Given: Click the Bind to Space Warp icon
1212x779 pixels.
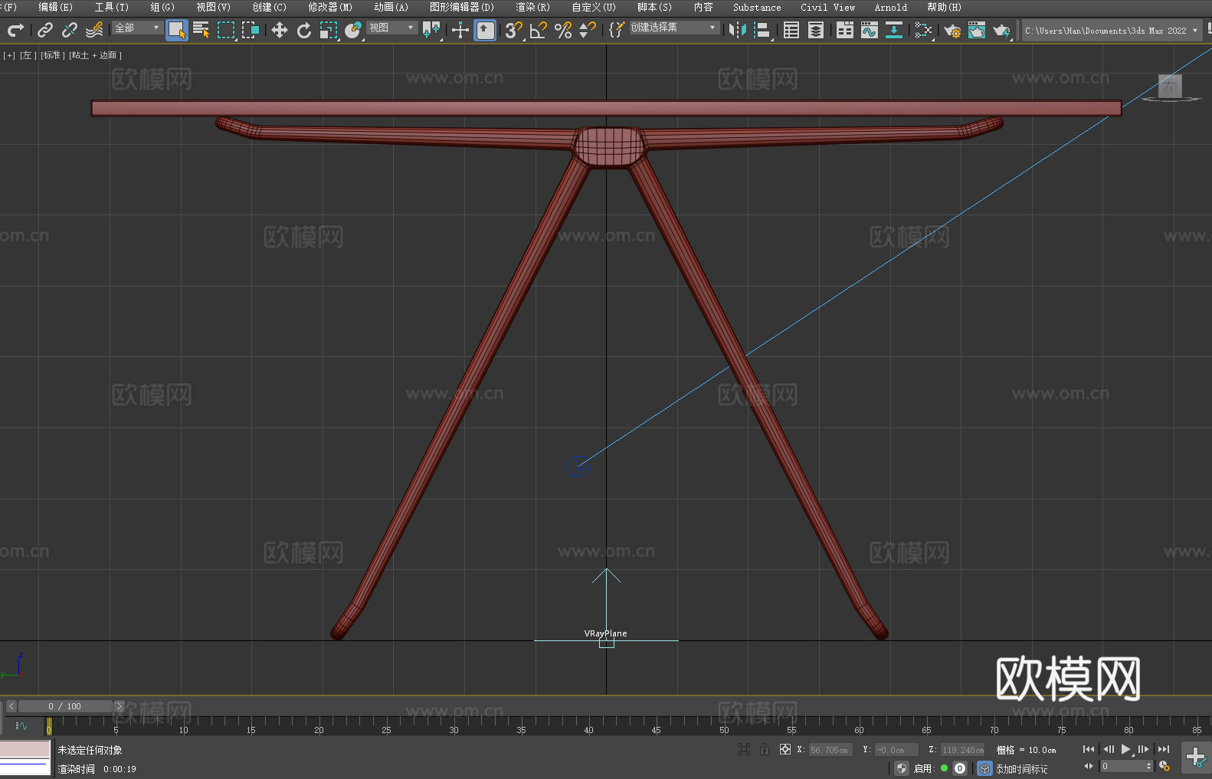Looking at the screenshot, I should pos(94,30).
